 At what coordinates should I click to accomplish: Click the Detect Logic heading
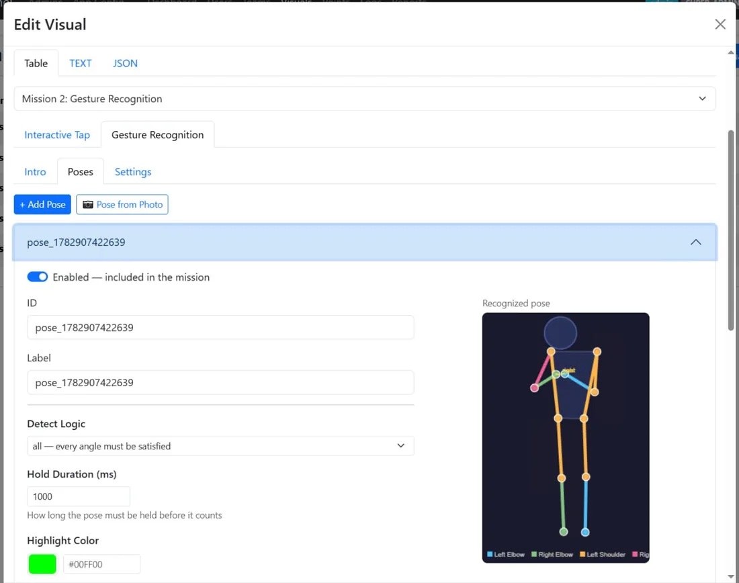56,424
